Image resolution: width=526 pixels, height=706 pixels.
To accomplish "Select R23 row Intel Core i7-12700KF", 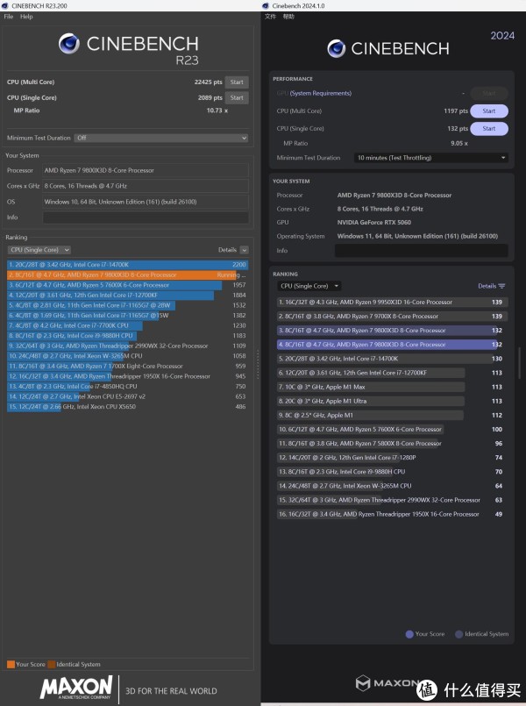I will (x=128, y=295).
